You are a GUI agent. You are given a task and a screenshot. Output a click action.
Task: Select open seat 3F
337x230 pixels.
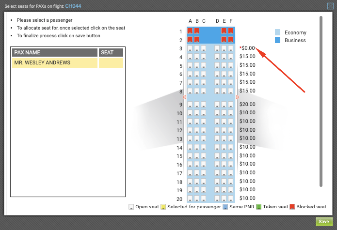pyautogui.click(x=231, y=48)
